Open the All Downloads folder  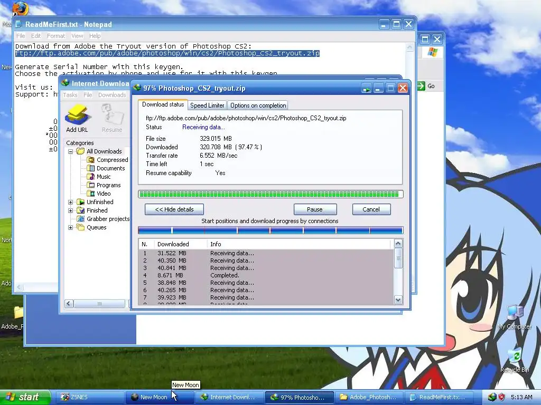click(x=99, y=151)
